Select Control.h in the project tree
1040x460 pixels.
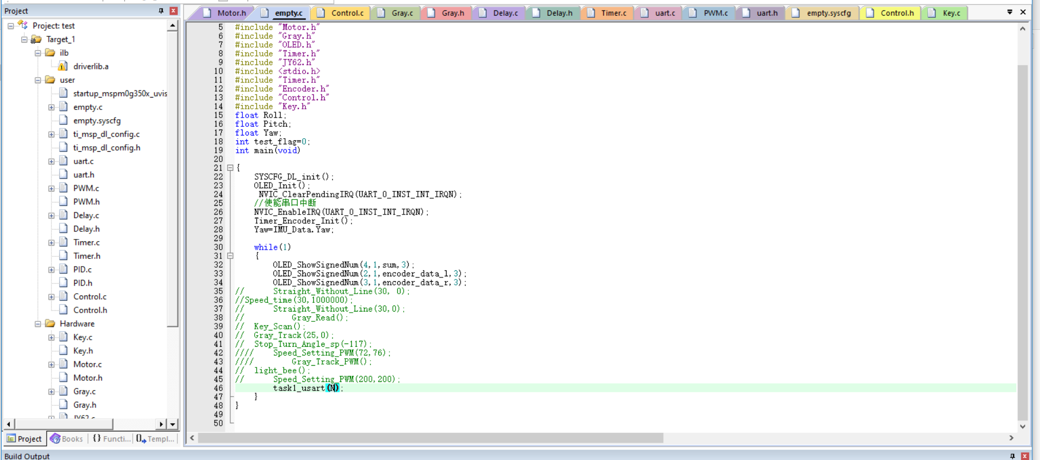coord(90,310)
